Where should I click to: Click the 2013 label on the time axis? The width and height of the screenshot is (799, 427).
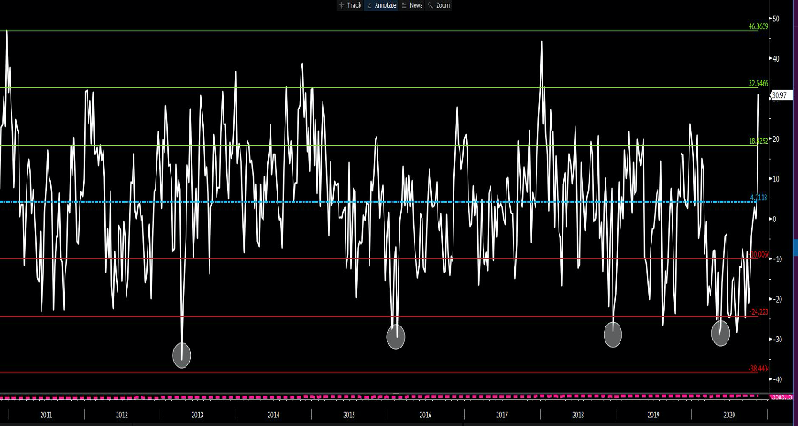pos(197,416)
